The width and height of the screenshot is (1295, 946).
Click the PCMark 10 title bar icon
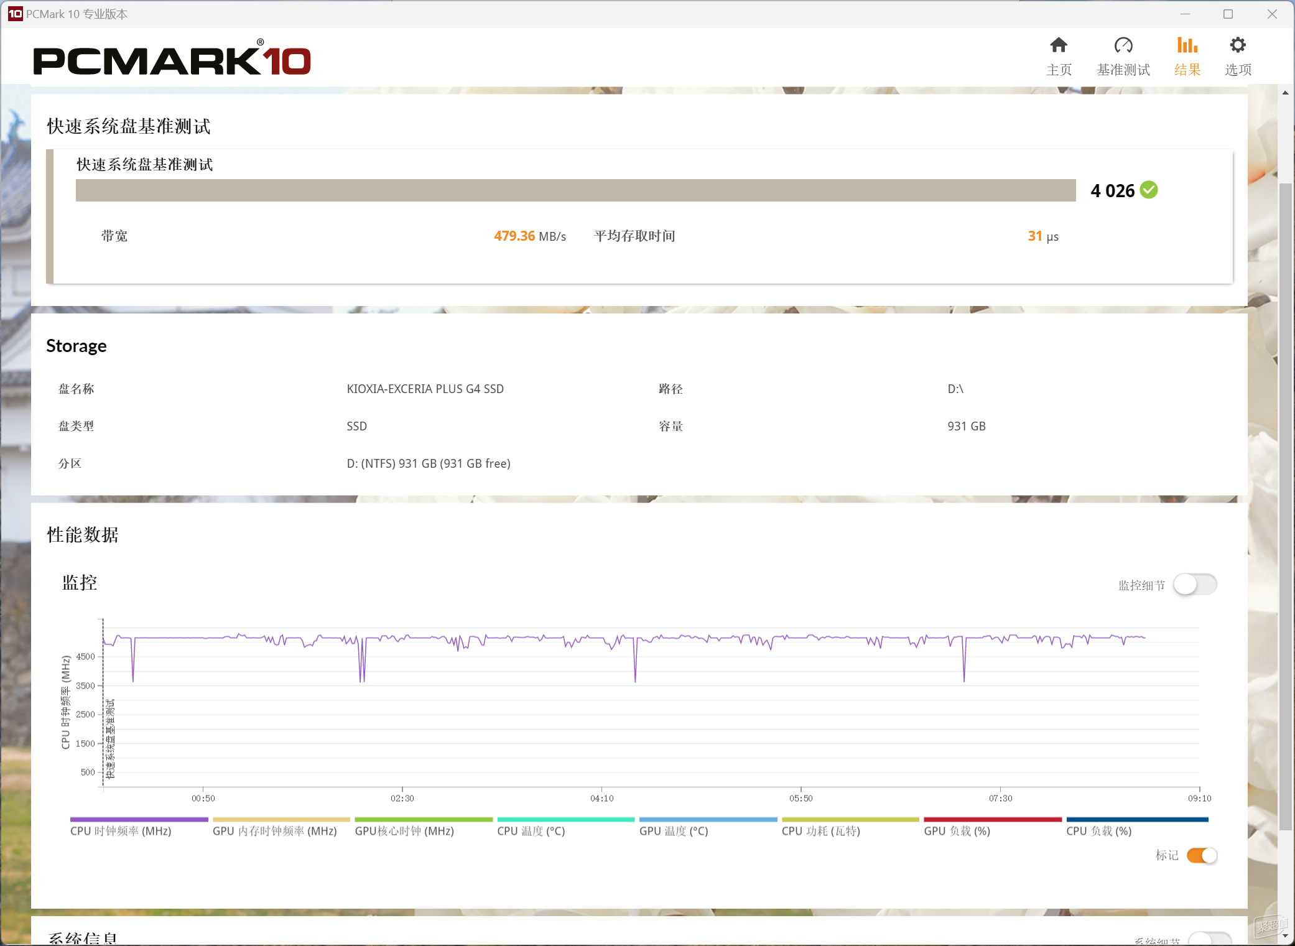pyautogui.click(x=15, y=14)
